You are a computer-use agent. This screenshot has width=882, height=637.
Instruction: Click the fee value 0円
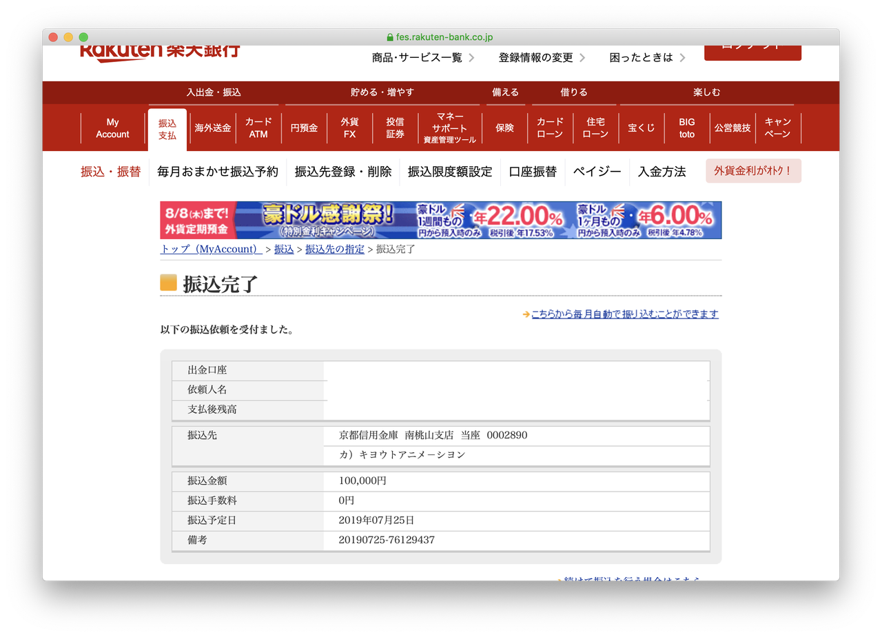click(x=347, y=501)
